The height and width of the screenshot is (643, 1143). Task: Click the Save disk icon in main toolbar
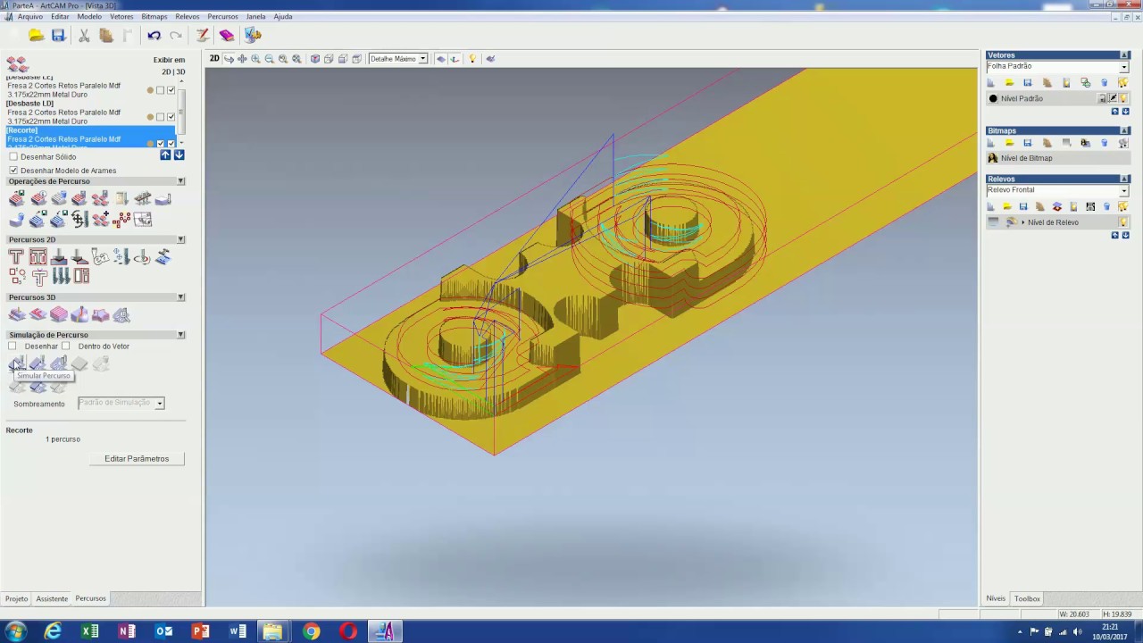[x=58, y=36]
